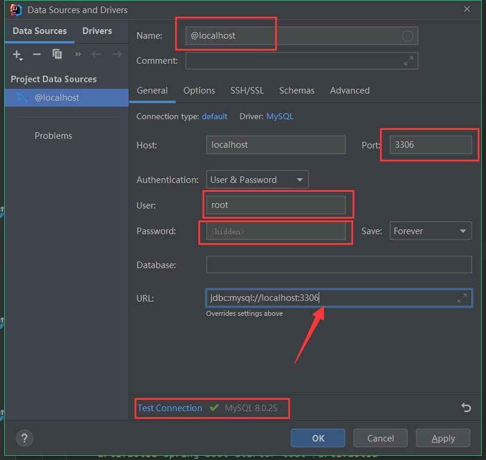This screenshot has width=486, height=460.
Task: Click the green checkmark test result icon
Action: [x=214, y=408]
